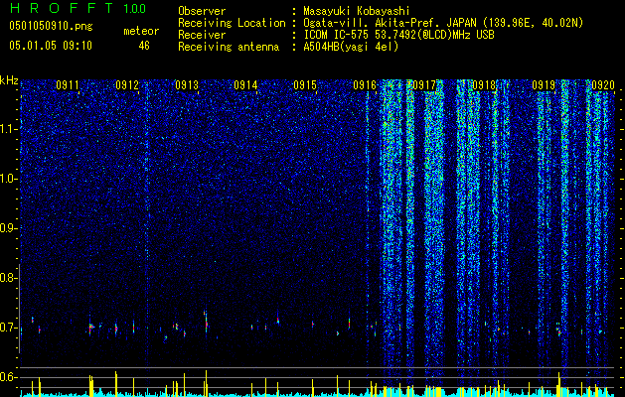Click the 0920 time marker

click(603, 84)
